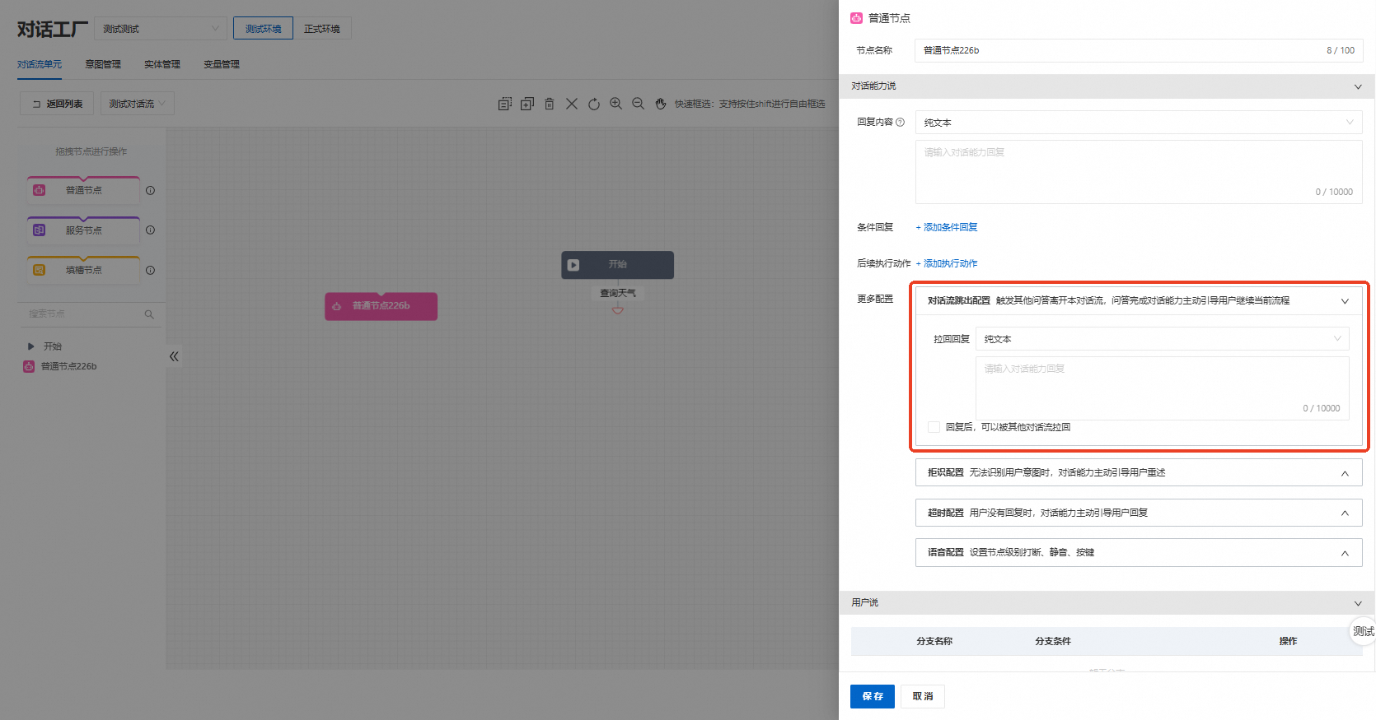Zoom in the canvas with magnifier plus
The height and width of the screenshot is (720, 1376).
(x=616, y=104)
